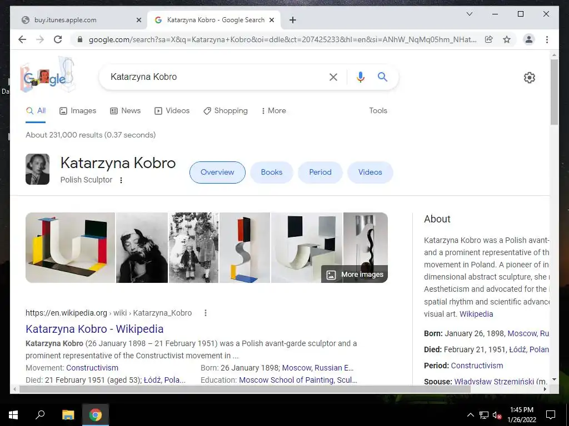This screenshot has width=569, height=426.
Task: Start voice search with the microphone
Action: [360, 77]
